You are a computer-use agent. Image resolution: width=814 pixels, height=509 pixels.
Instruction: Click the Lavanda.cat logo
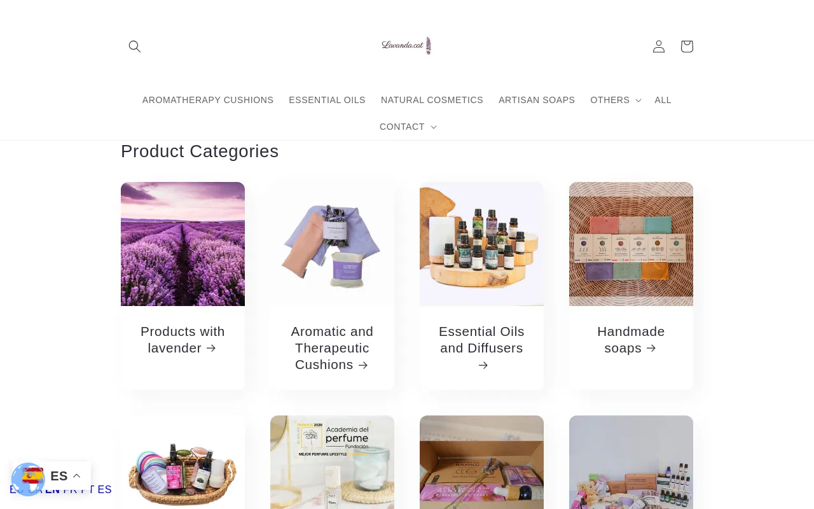tap(407, 46)
